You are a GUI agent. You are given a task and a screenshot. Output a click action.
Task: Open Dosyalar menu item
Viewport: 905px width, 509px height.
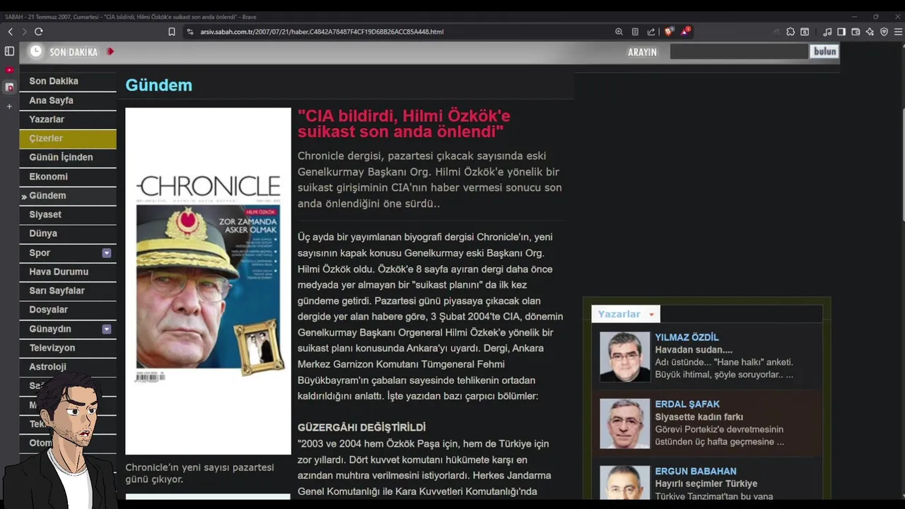(x=68, y=310)
